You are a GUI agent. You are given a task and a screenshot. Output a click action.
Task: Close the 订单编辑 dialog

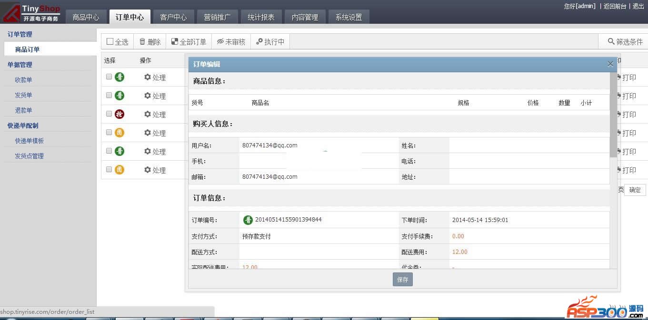[610, 64]
